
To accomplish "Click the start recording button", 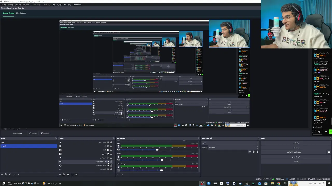I will pyautogui.click(x=296, y=148).
